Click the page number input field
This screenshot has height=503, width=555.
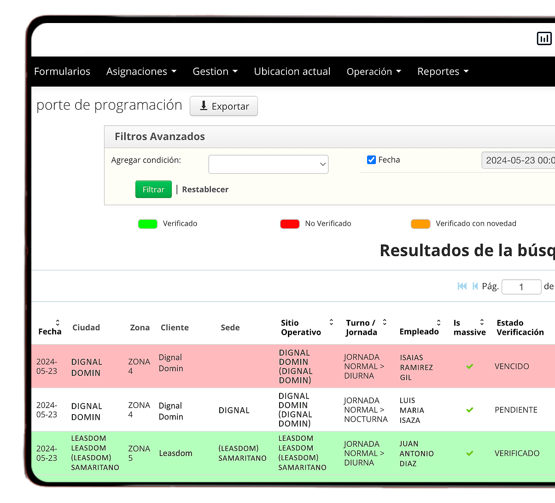521,287
